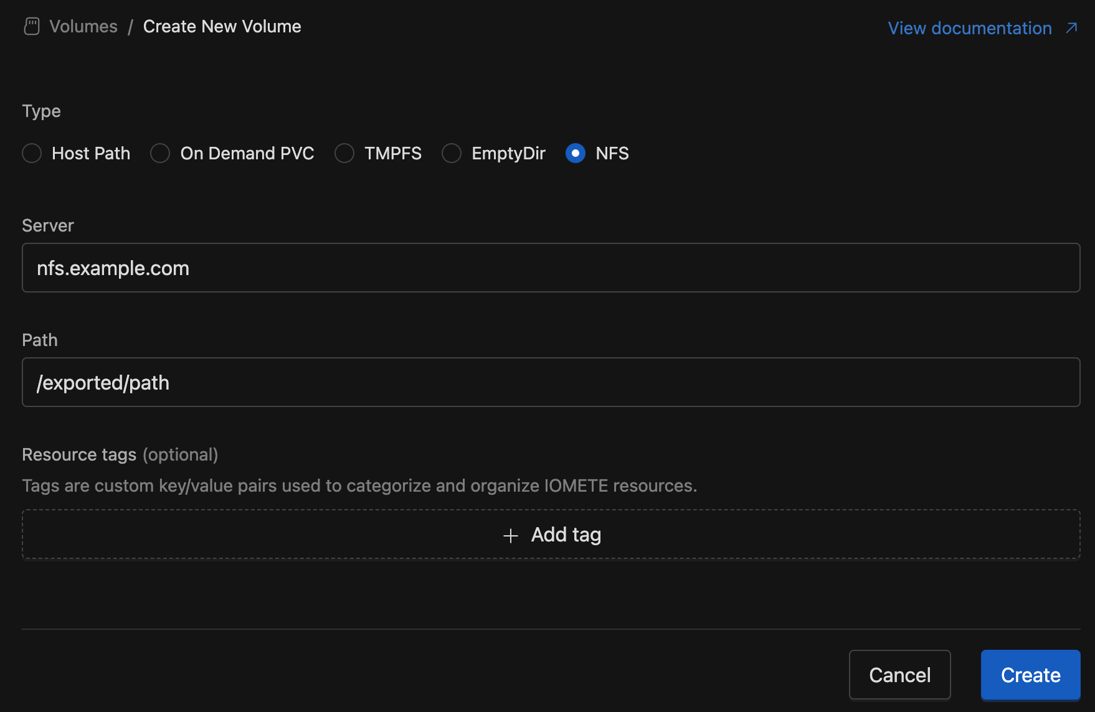Choose On Demand PVC radio option
This screenshot has width=1095, height=712.
pos(160,153)
